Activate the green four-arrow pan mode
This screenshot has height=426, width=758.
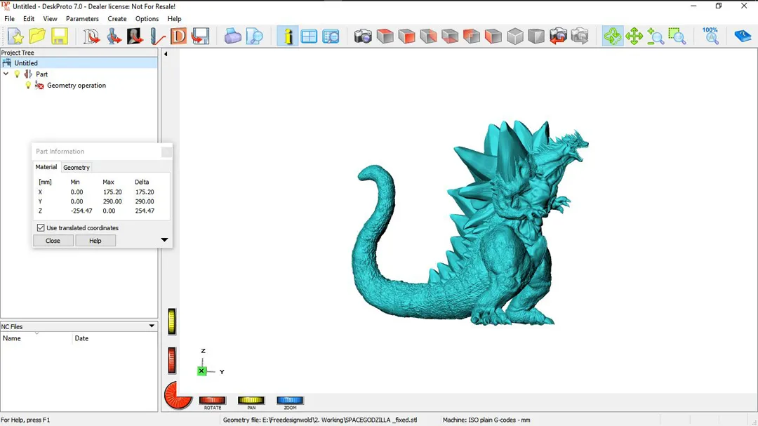click(634, 36)
